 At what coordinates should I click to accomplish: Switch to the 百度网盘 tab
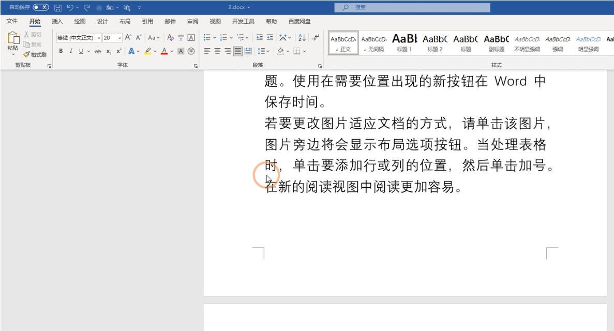point(299,21)
